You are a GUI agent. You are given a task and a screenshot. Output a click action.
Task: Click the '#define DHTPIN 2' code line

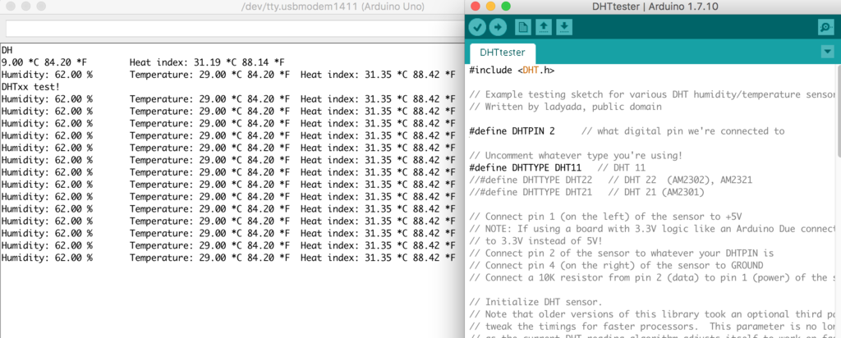tap(512, 131)
